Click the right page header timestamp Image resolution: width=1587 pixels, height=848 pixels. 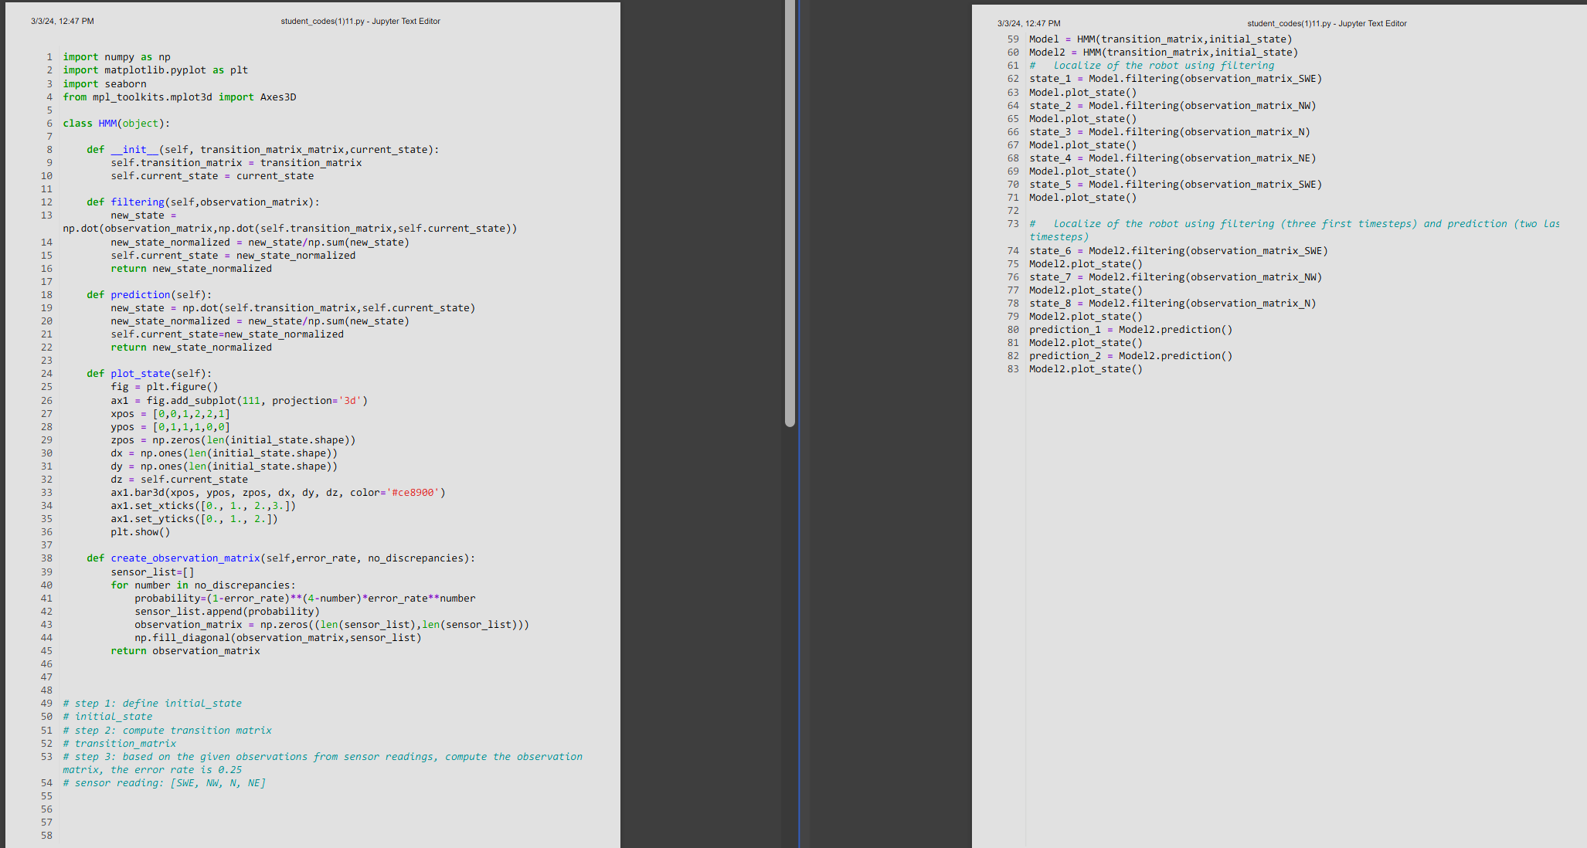click(1028, 24)
